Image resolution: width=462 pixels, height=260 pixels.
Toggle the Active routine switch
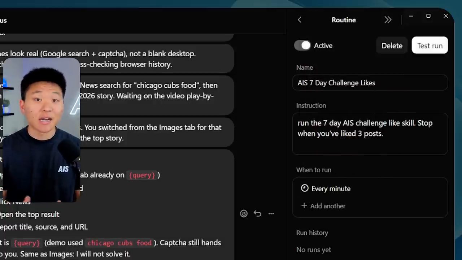[302, 45]
